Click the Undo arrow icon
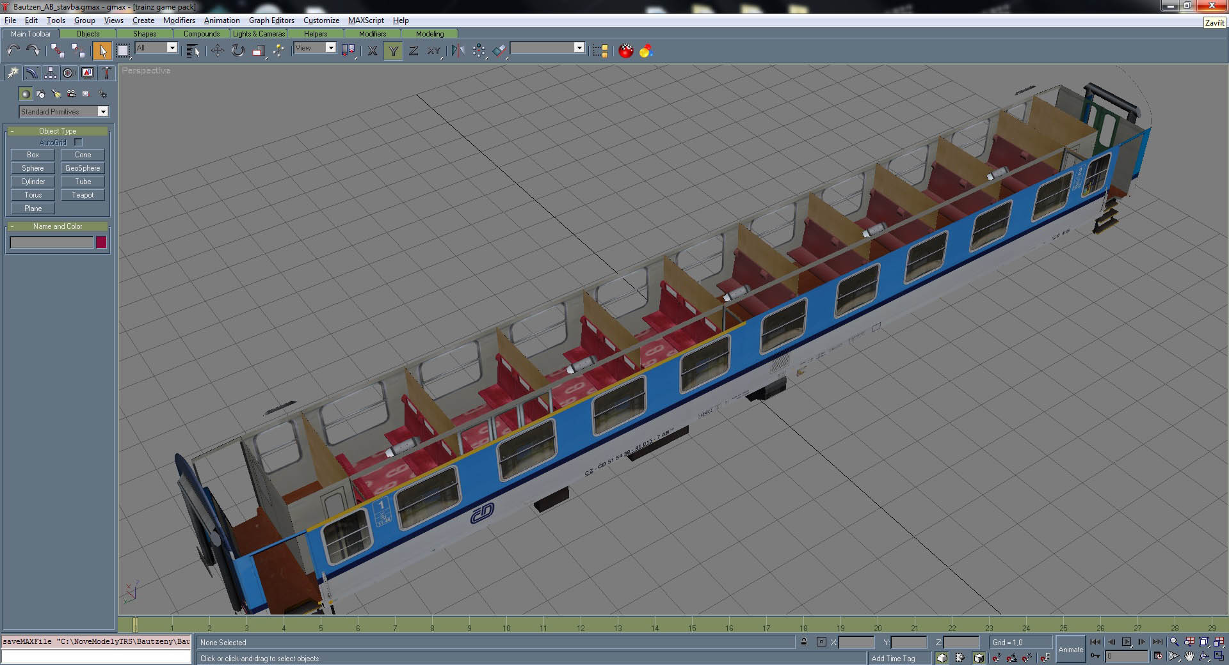The image size is (1229, 665). click(x=13, y=51)
